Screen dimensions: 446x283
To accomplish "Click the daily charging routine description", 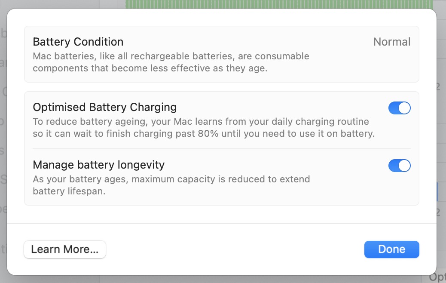I will [x=201, y=122].
